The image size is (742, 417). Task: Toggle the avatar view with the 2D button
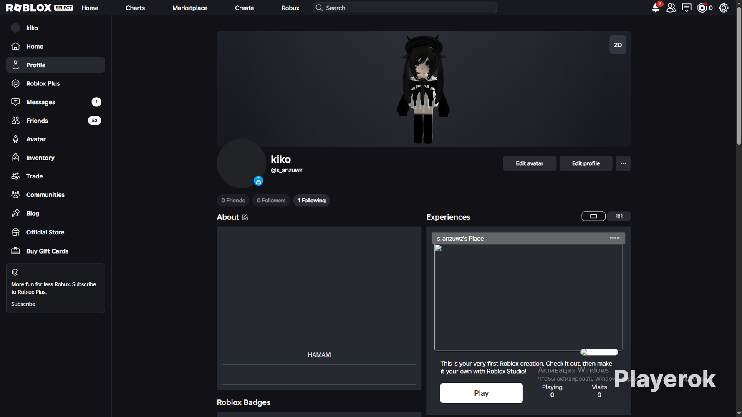[618, 45]
